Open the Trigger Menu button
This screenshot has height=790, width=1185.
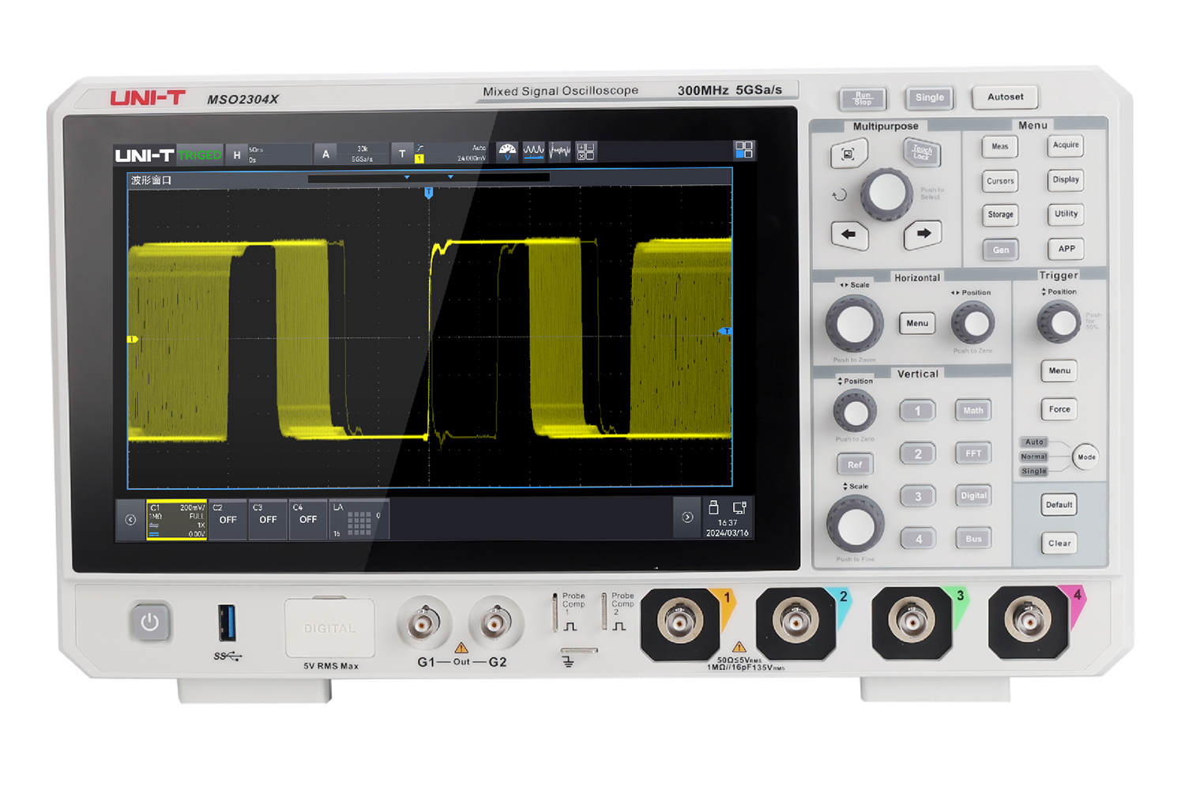tap(1059, 371)
